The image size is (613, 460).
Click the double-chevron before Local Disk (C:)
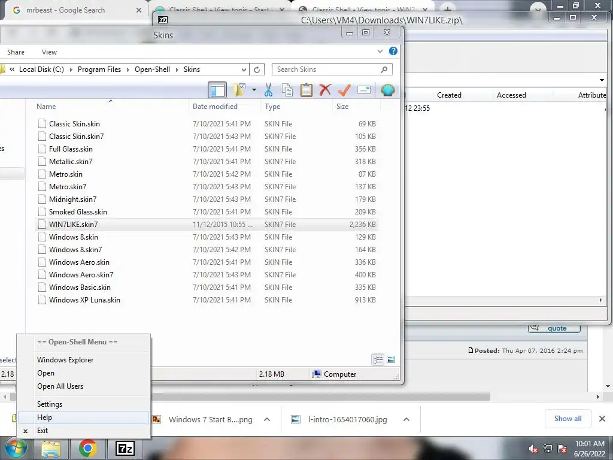pos(12,69)
